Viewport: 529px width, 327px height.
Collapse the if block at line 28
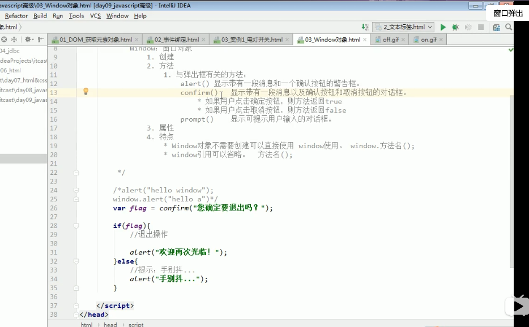tap(76, 226)
